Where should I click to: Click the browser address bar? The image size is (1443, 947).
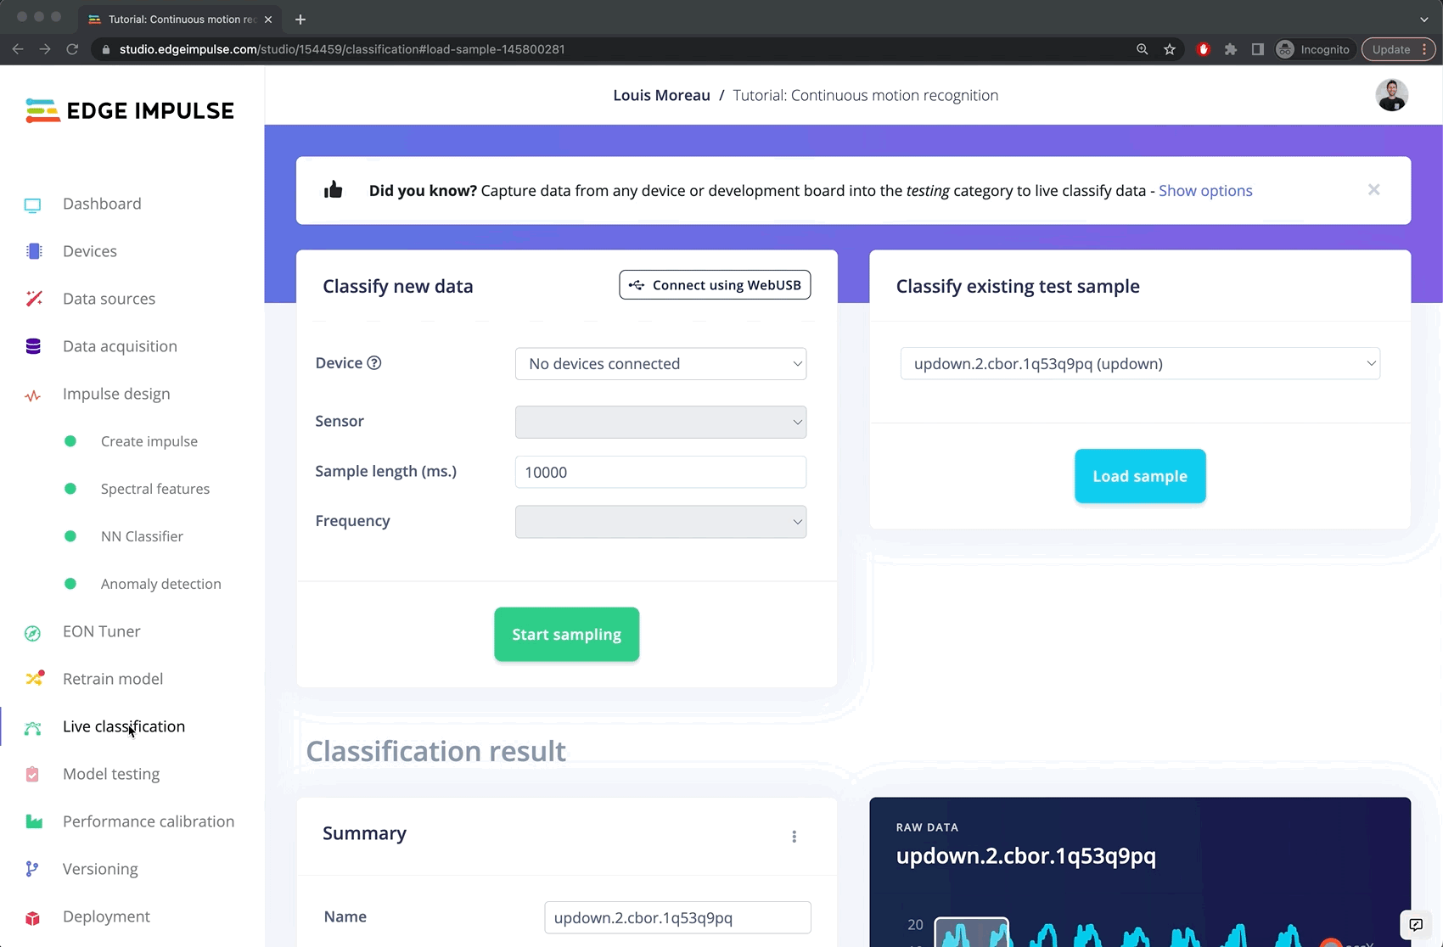[611, 49]
